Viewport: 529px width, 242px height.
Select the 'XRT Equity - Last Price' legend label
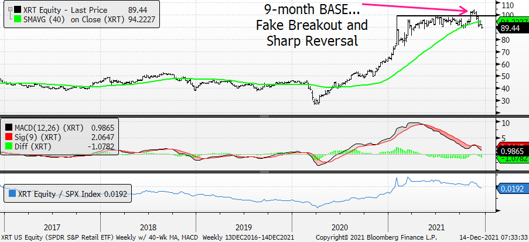(x=65, y=11)
